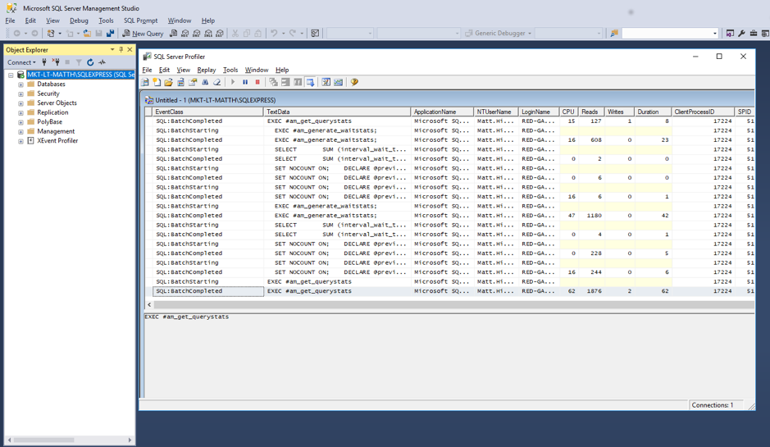Pause the running Profiler trace
The width and height of the screenshot is (770, 447).
[x=245, y=82]
